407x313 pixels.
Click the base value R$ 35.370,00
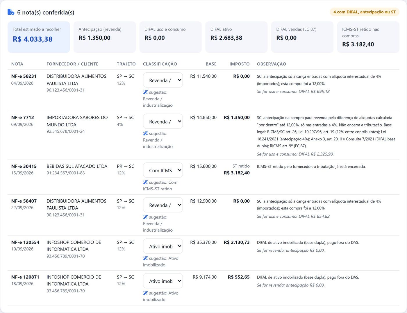(203, 242)
